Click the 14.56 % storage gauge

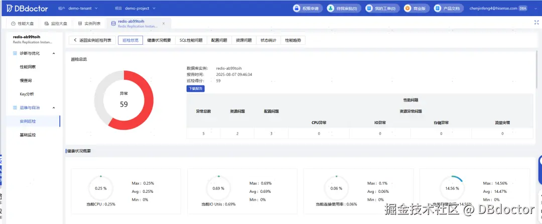coord(452,188)
